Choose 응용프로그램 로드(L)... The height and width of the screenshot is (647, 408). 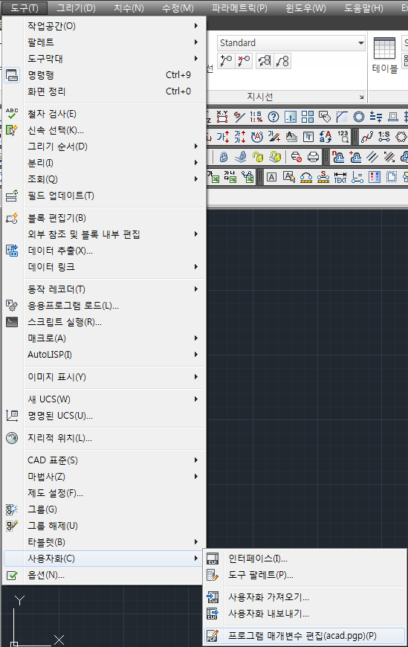point(104,306)
